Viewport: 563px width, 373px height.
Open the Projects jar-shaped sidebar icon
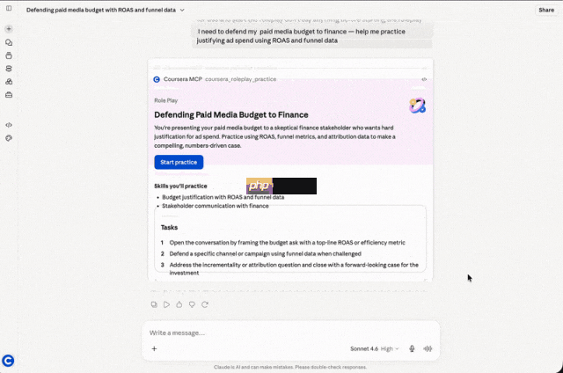(x=9, y=55)
